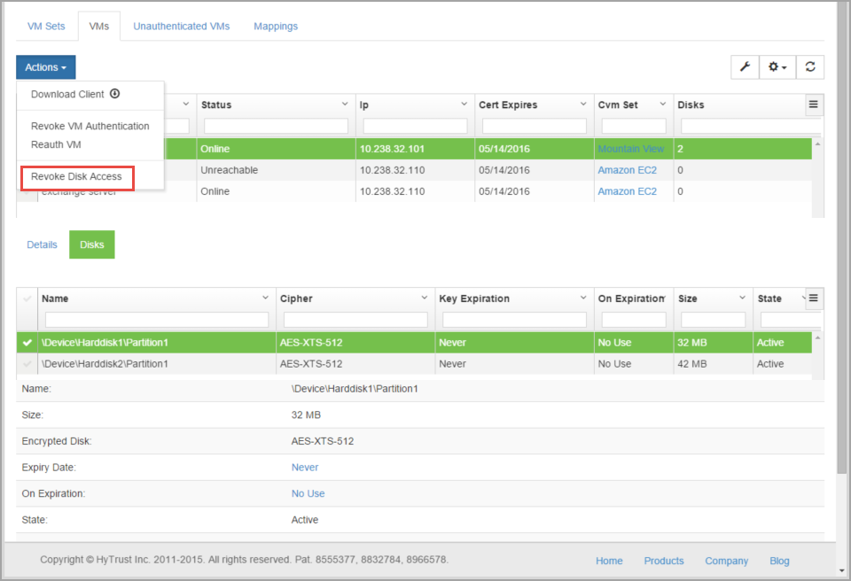Open the Key Expiration column dropdown arrow
Image resolution: width=851 pixels, height=581 pixels.
click(x=583, y=298)
